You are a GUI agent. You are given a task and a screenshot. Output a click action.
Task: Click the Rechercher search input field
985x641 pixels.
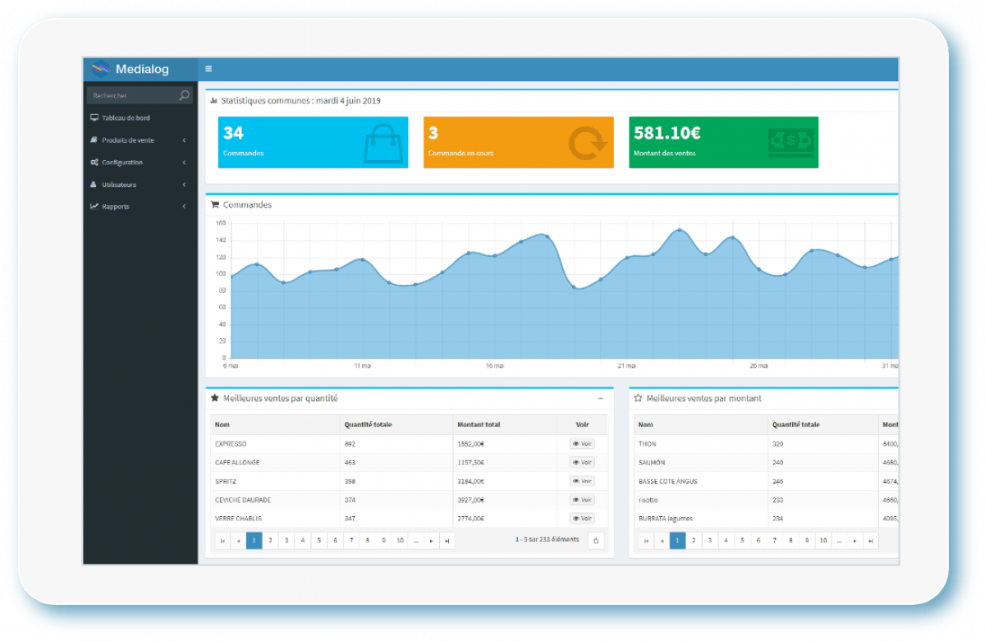point(131,95)
